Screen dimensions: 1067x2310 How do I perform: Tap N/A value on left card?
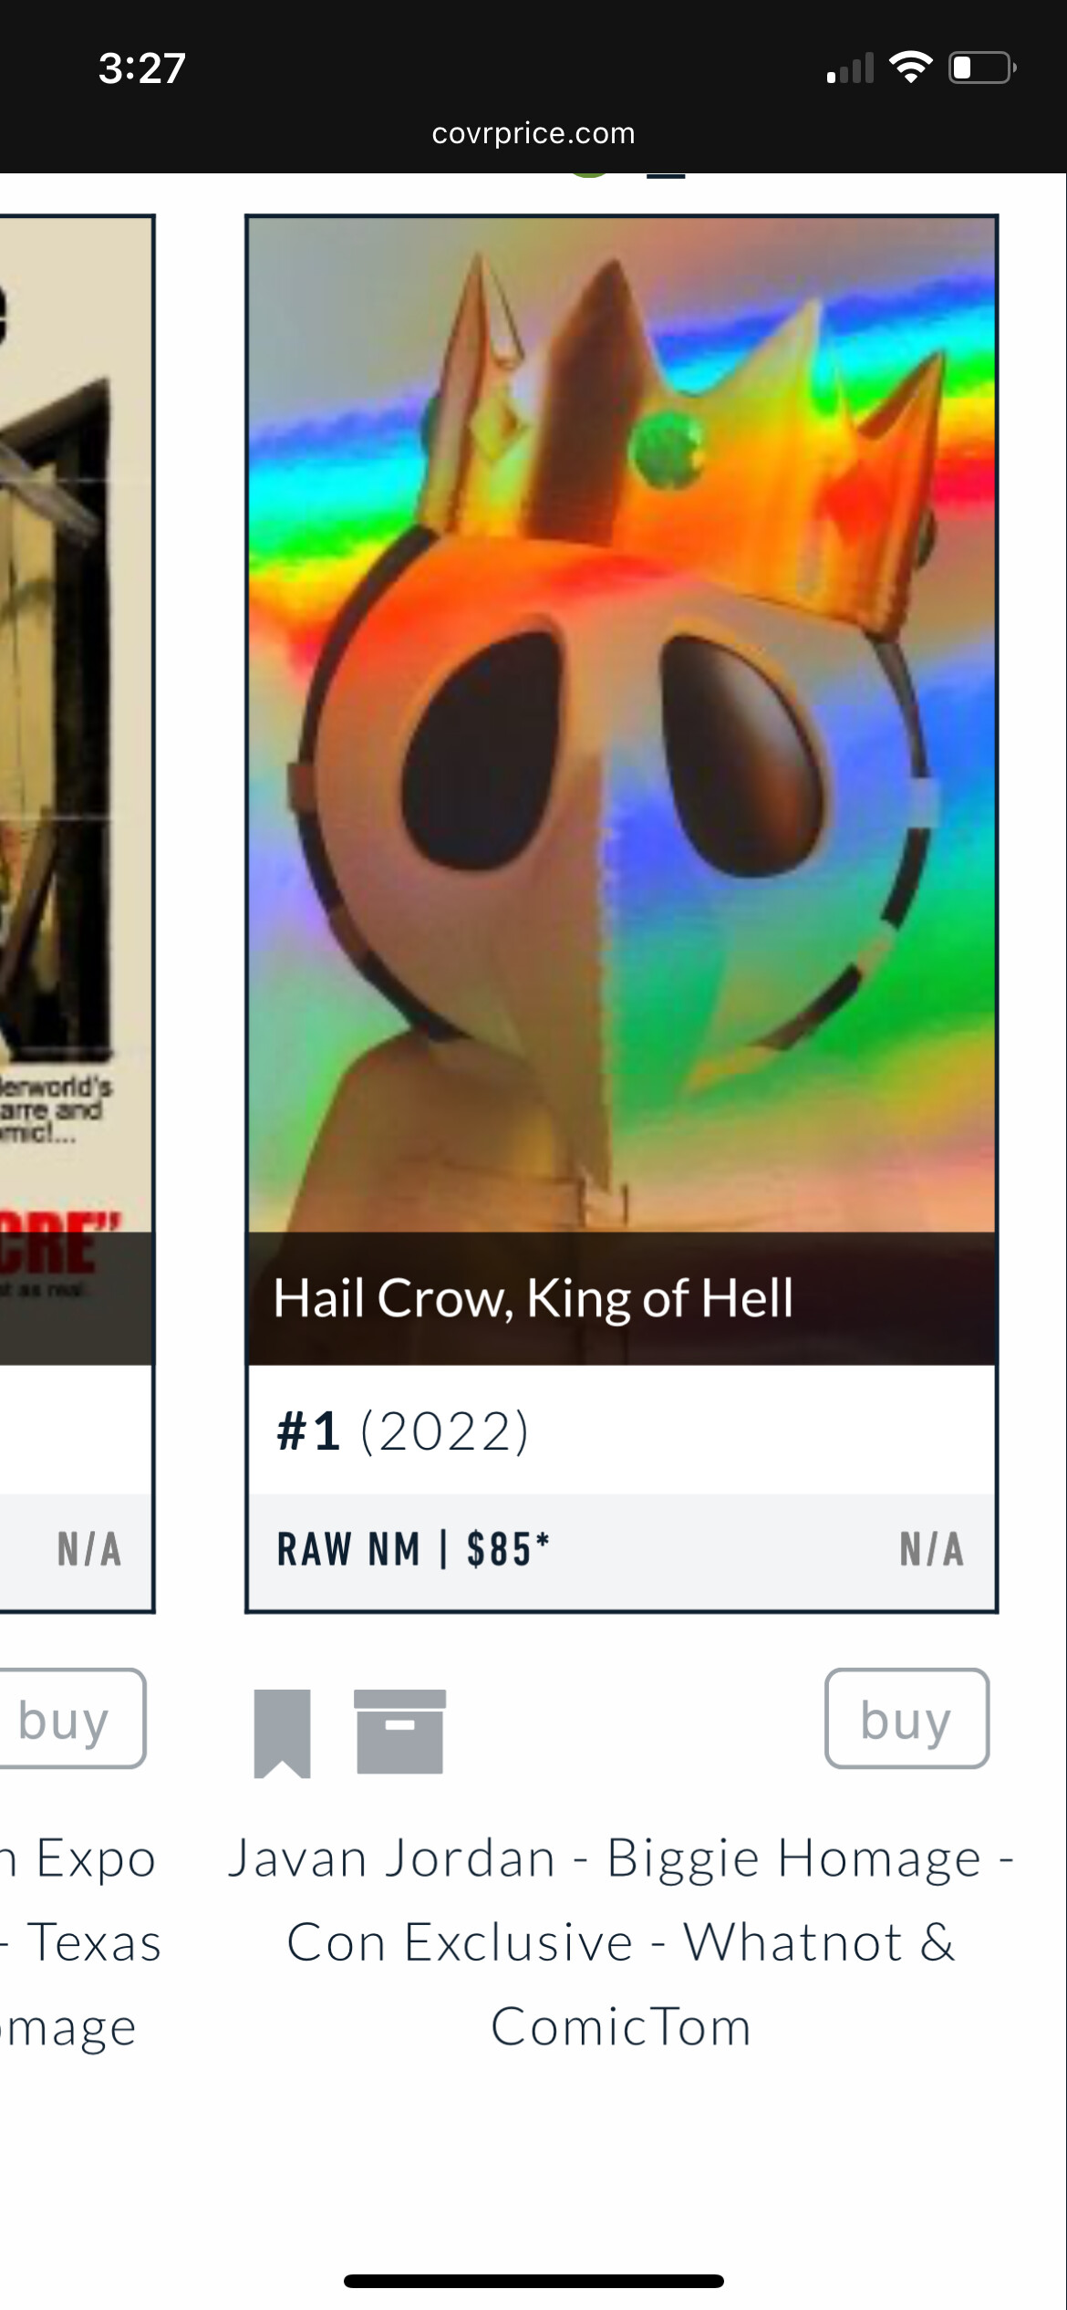[x=89, y=1549]
